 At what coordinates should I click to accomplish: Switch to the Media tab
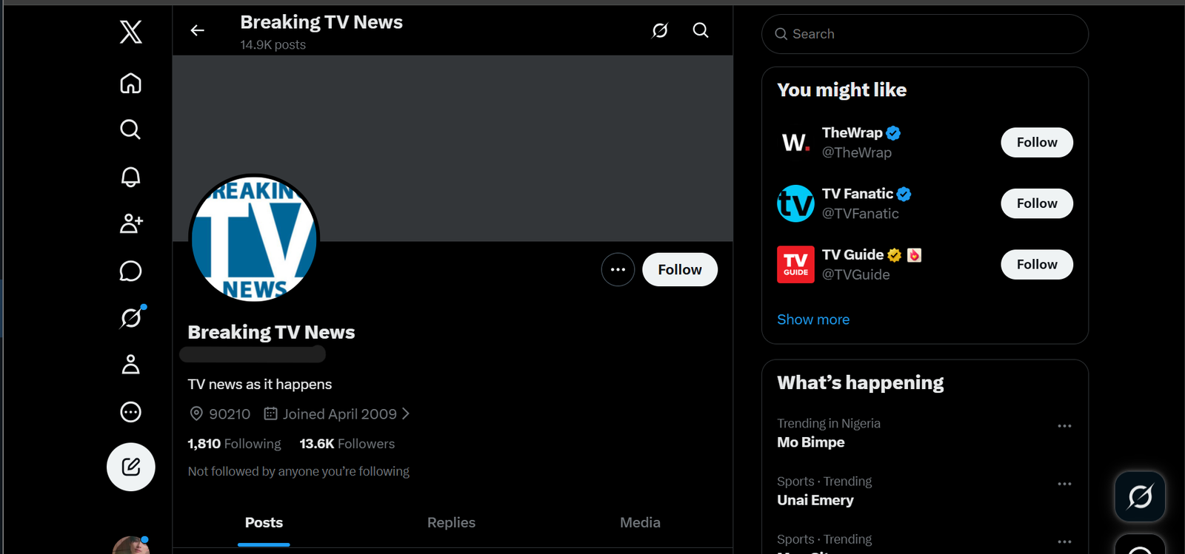coord(640,523)
